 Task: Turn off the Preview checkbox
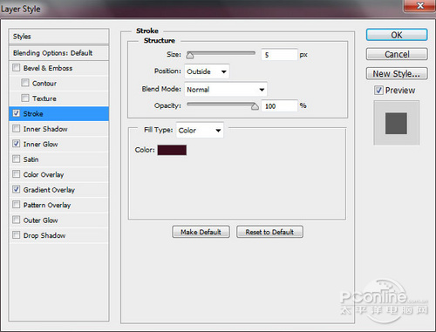[x=378, y=91]
